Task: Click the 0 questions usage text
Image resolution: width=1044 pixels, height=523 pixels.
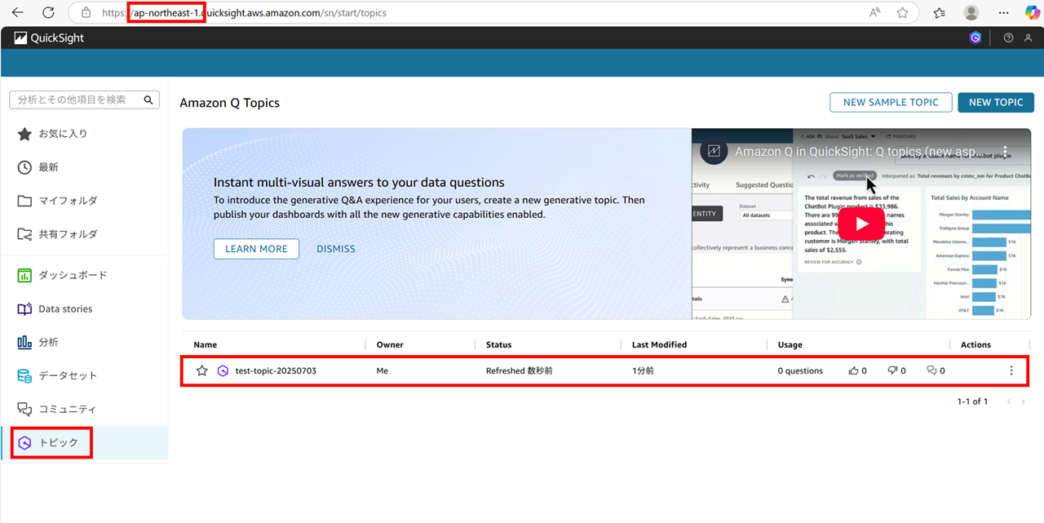Action: tap(800, 370)
